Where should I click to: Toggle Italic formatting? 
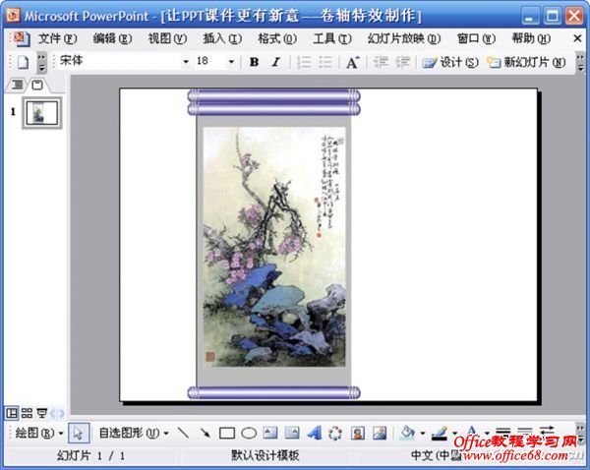tap(275, 62)
